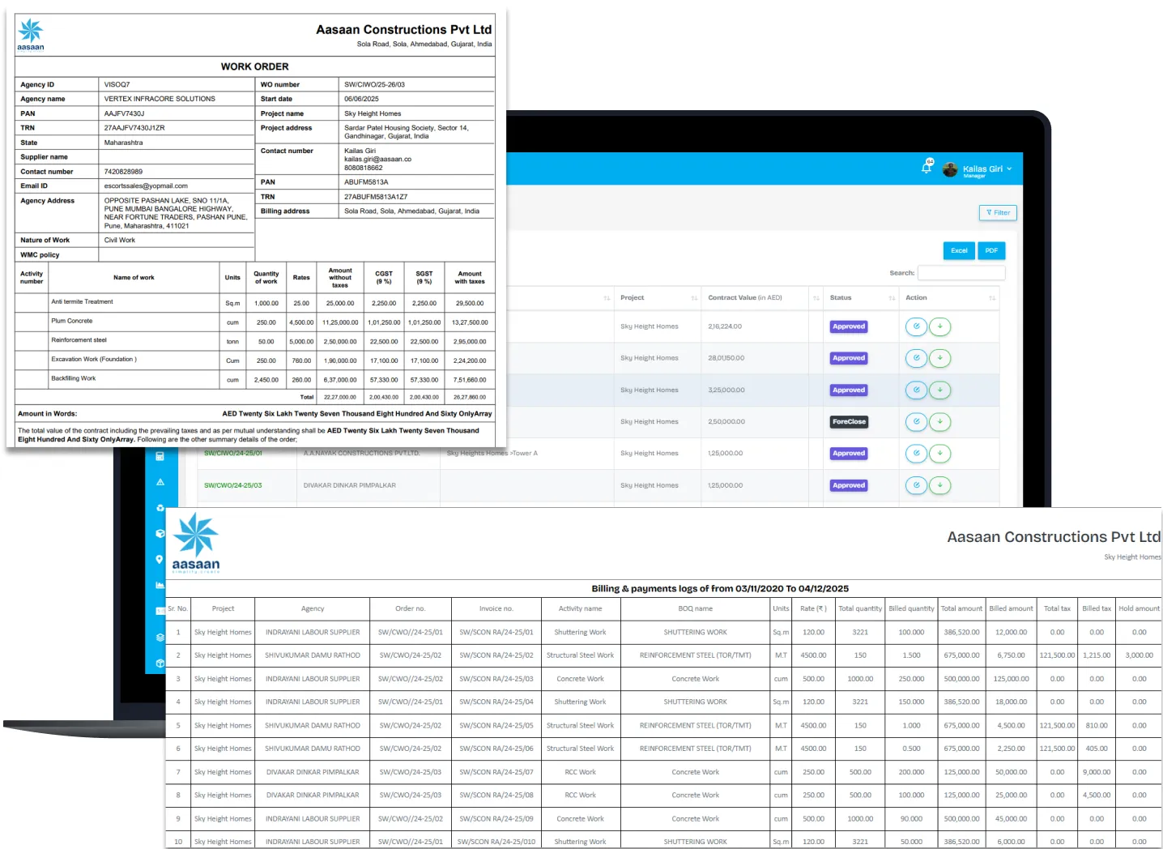
Task: Click the Filter button
Action: [997, 213]
